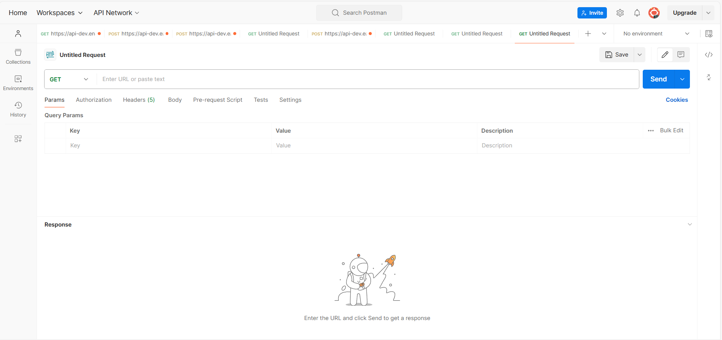The image size is (722, 340).
Task: Open the Environments sidebar panel
Action: [18, 83]
